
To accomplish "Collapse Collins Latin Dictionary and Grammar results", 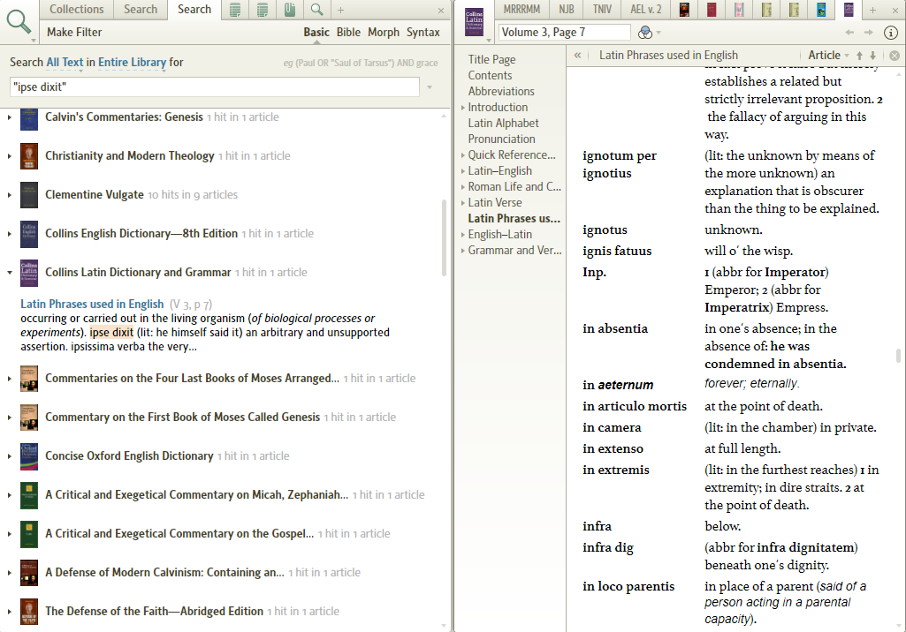I will point(9,273).
